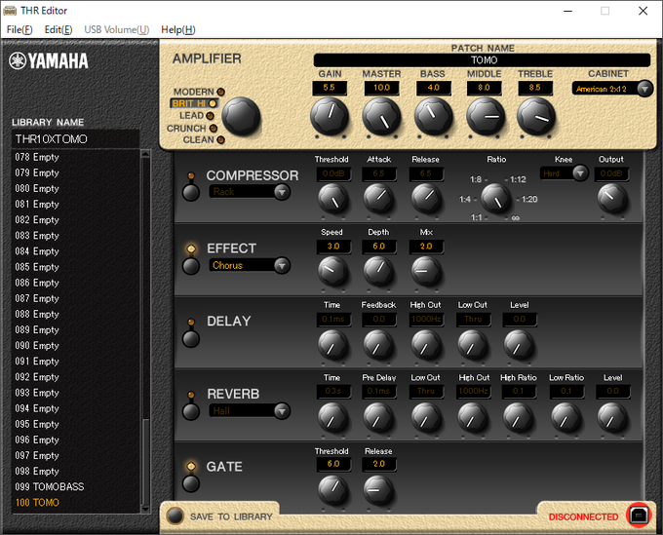Click the PATCH NAME field showing TOMO
Screen dimensions: 663x535
pos(482,60)
